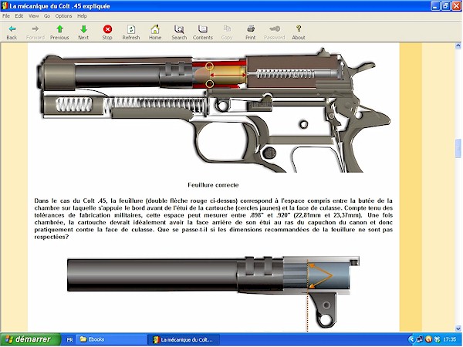Go to Previous page with green up arrow
This screenshot has height=347, width=463.
point(59,32)
